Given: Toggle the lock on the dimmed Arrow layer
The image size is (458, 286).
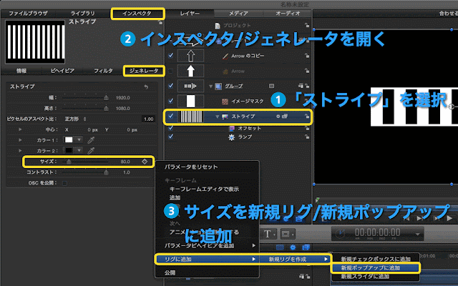Looking at the screenshot, I should pyautogui.click(x=307, y=71).
